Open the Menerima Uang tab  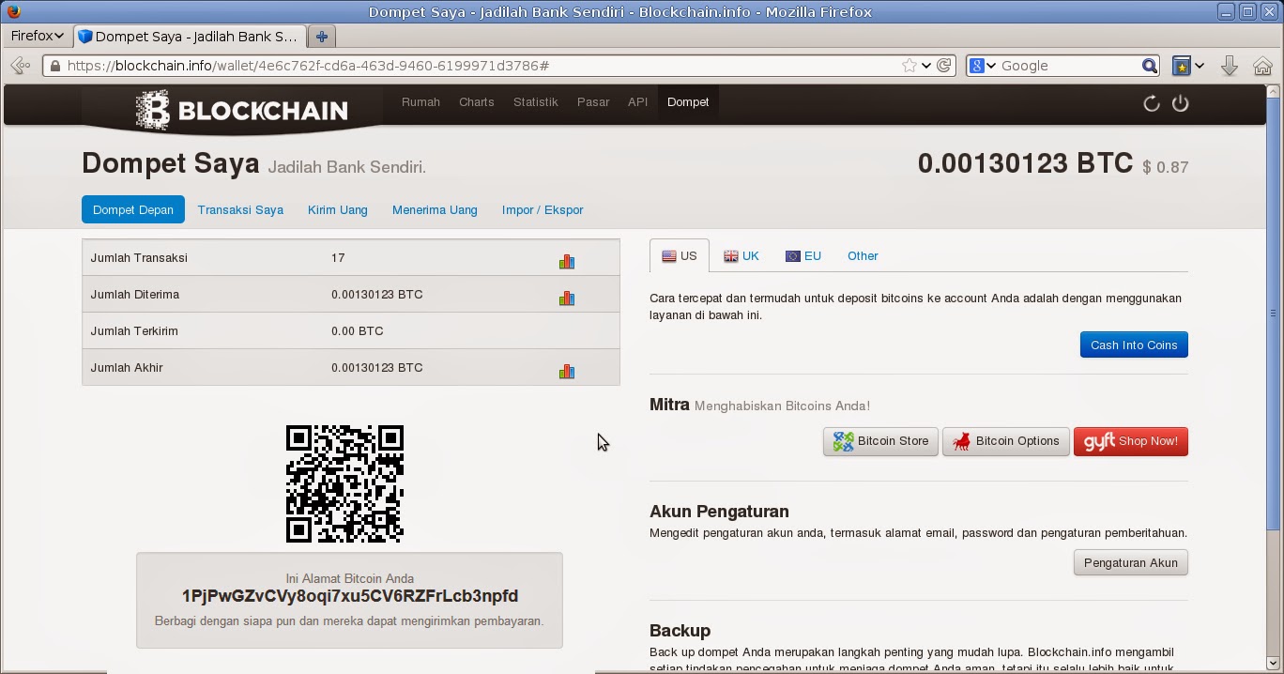click(435, 209)
